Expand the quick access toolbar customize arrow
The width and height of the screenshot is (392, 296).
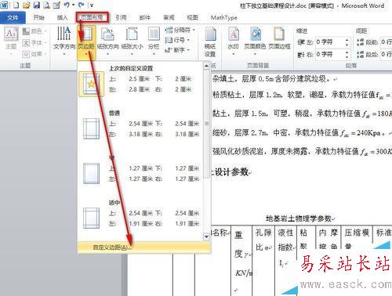click(x=92, y=5)
